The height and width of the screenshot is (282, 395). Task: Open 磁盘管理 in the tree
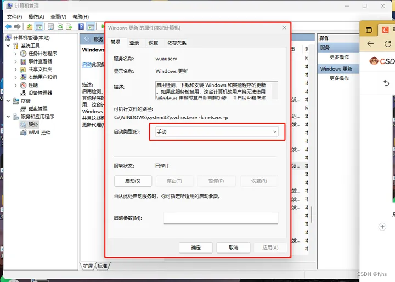38,108
